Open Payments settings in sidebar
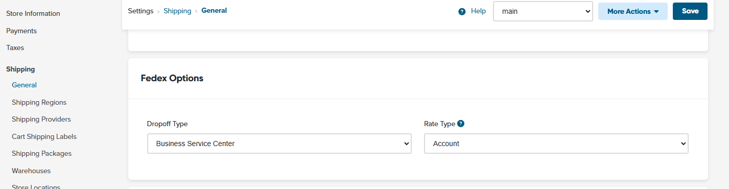The width and height of the screenshot is (729, 189). pos(21,31)
